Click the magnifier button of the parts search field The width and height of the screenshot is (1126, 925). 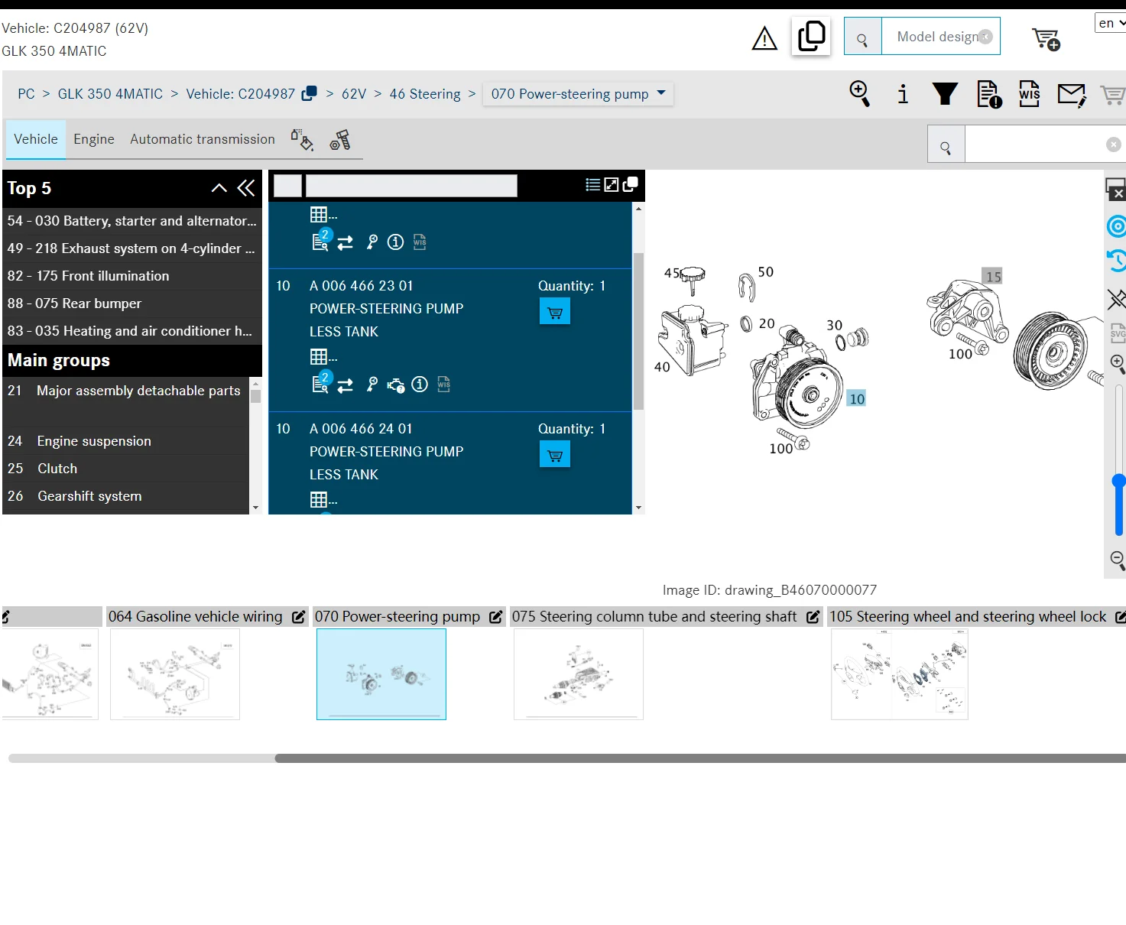click(946, 144)
